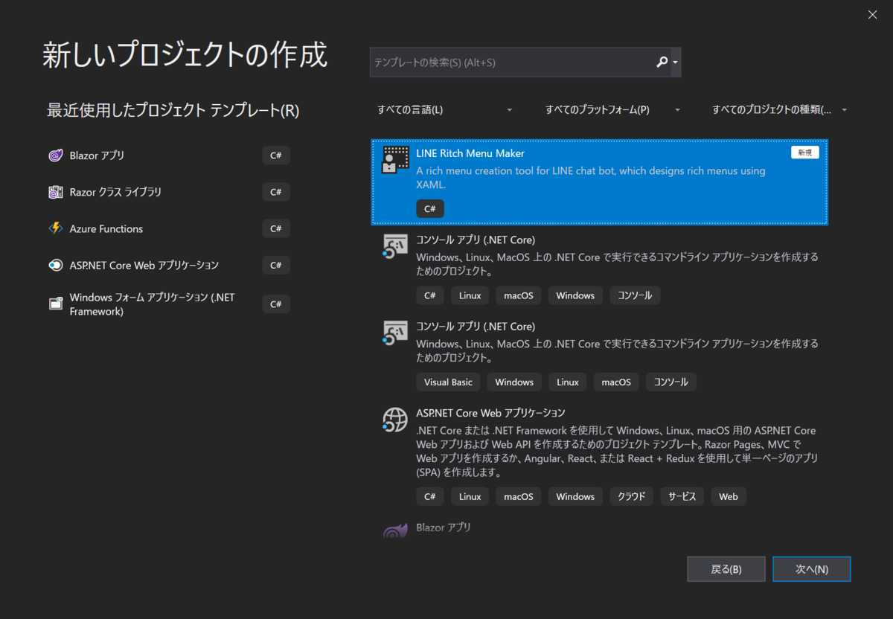Select the LINE Ritch Menu Maker title
The width and height of the screenshot is (893, 619).
(x=470, y=153)
